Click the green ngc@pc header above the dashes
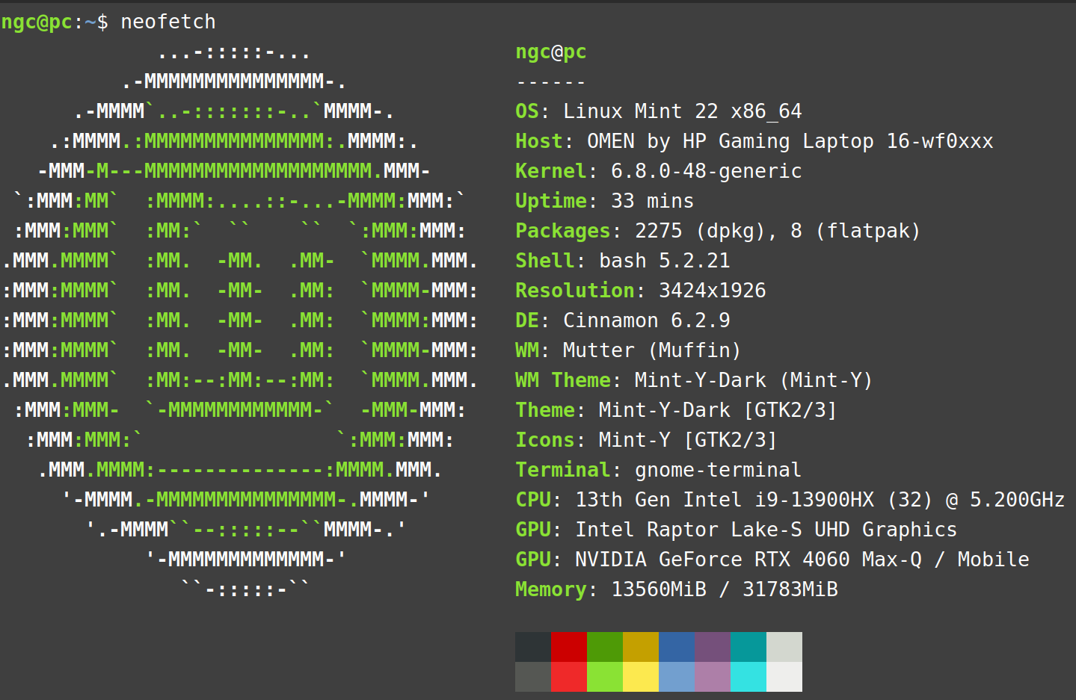Image resolution: width=1076 pixels, height=700 pixels. (551, 52)
